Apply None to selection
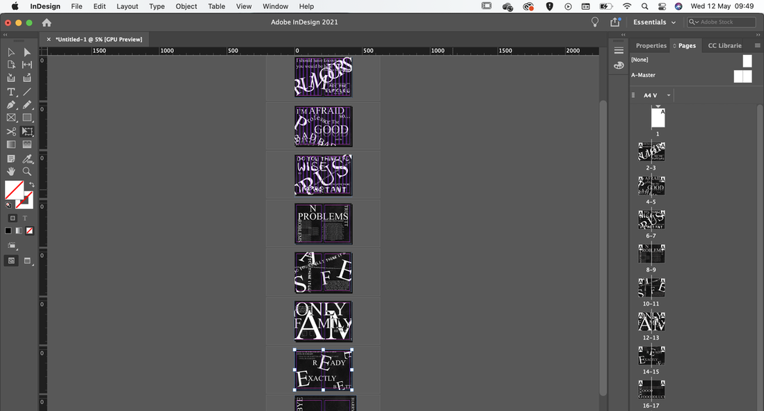The image size is (764, 411). click(30, 231)
